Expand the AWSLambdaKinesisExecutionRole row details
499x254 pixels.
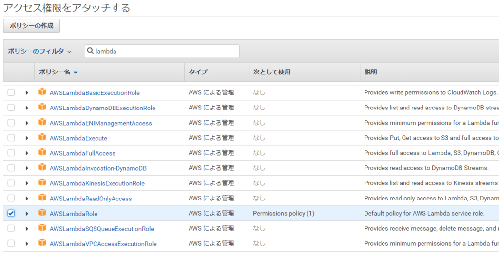27,183
